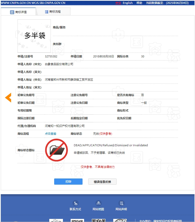Image resolution: width=195 pixels, height=222 pixels.
Task: Click 点击查看 to view trademark process
Action: click(x=51, y=134)
